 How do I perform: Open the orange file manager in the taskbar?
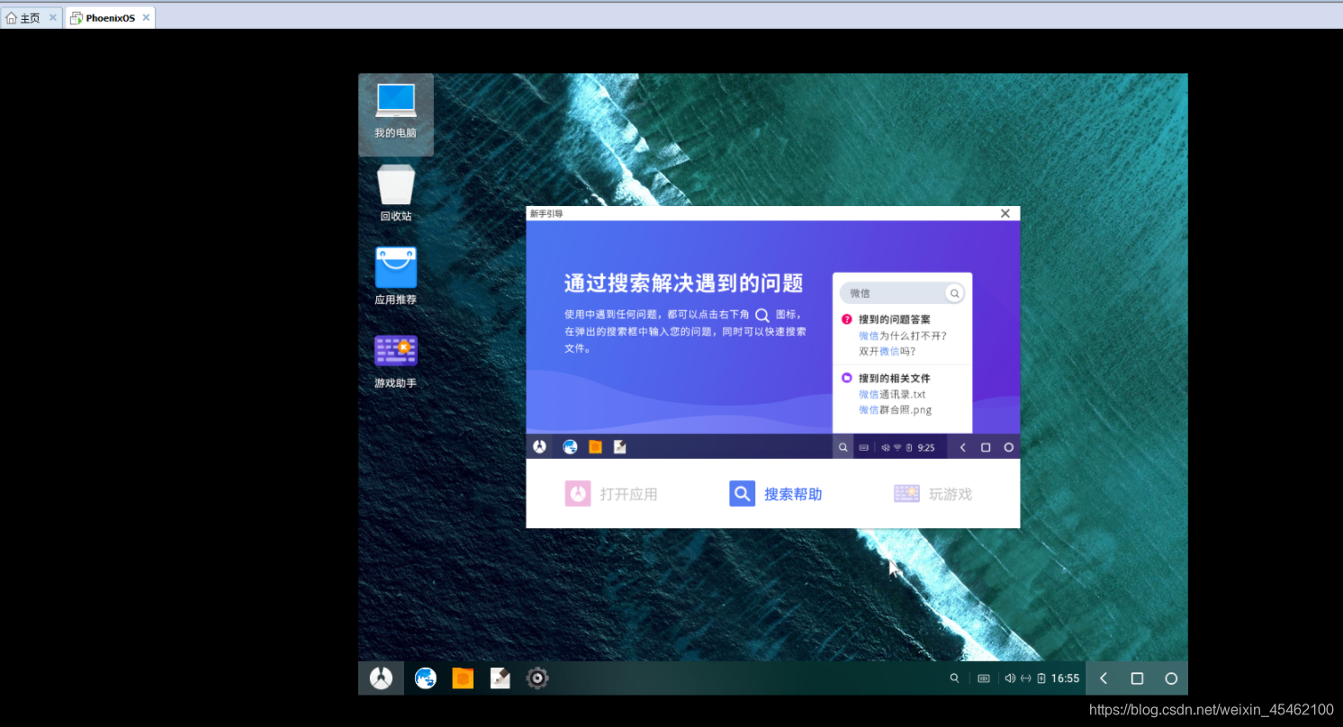pyautogui.click(x=463, y=678)
